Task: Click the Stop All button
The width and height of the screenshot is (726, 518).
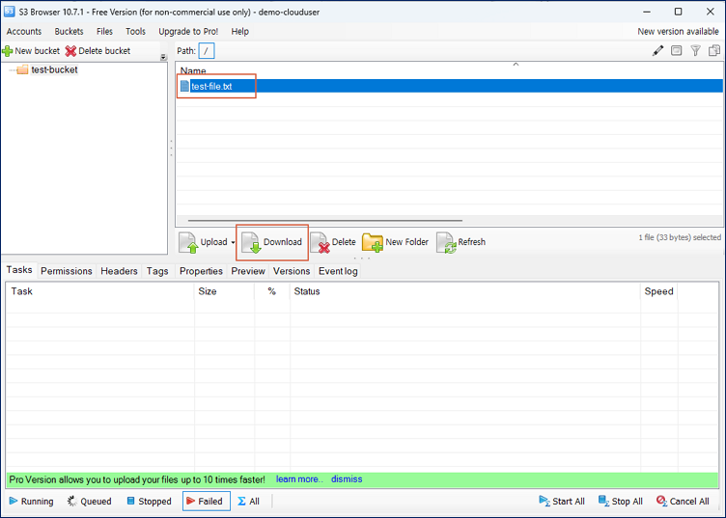Action: 621,502
